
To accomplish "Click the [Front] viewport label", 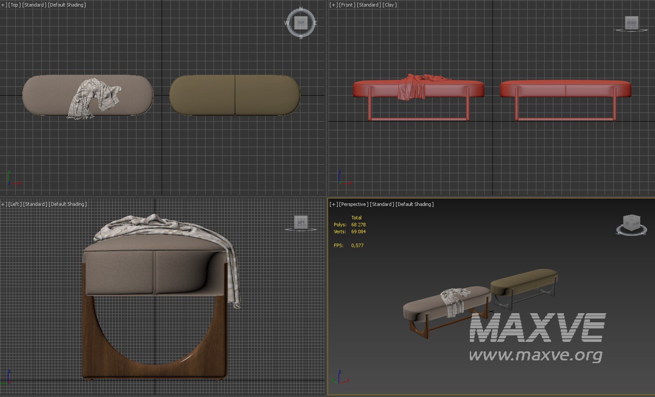I will (x=347, y=5).
